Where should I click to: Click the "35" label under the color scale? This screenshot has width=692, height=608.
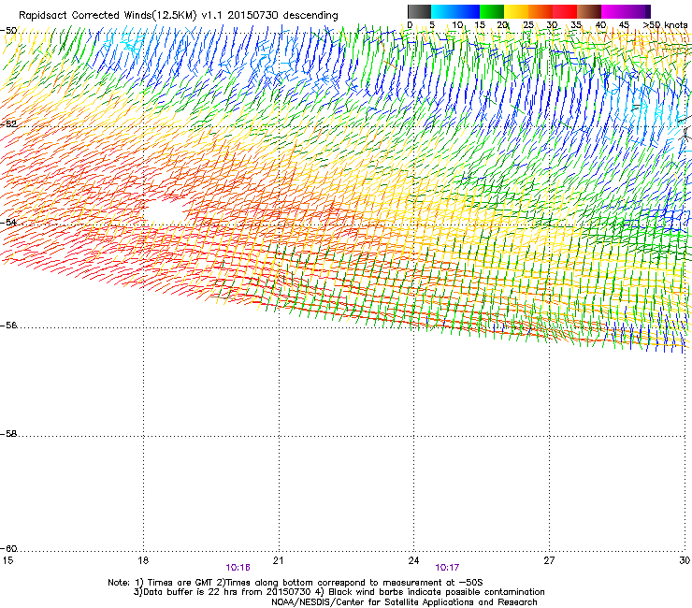click(576, 25)
